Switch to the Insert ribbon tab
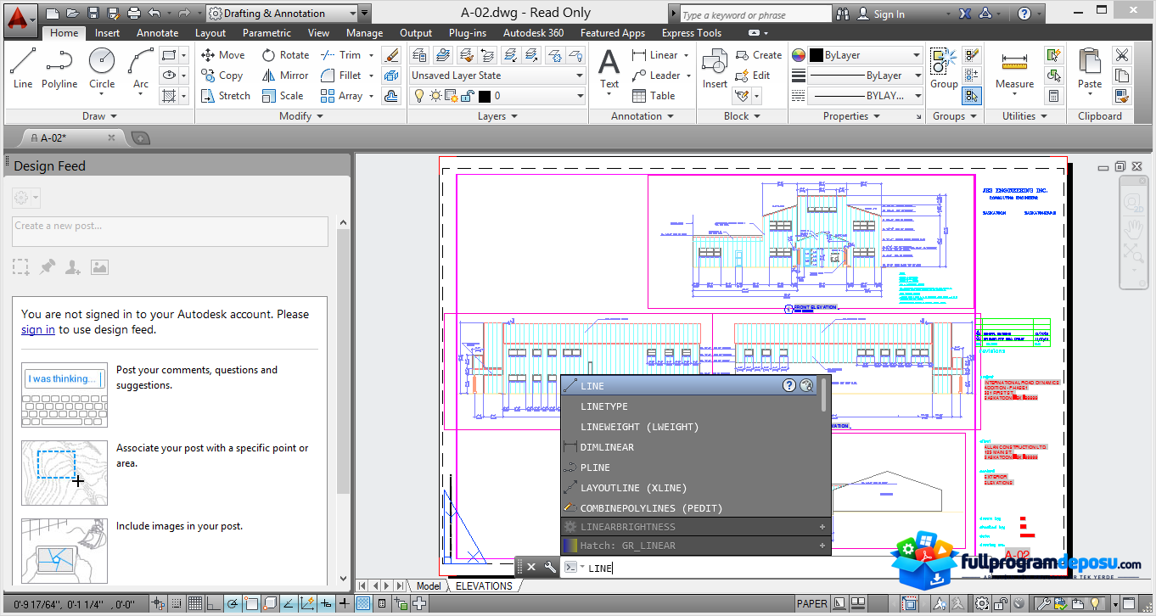The image size is (1156, 616). tap(107, 33)
